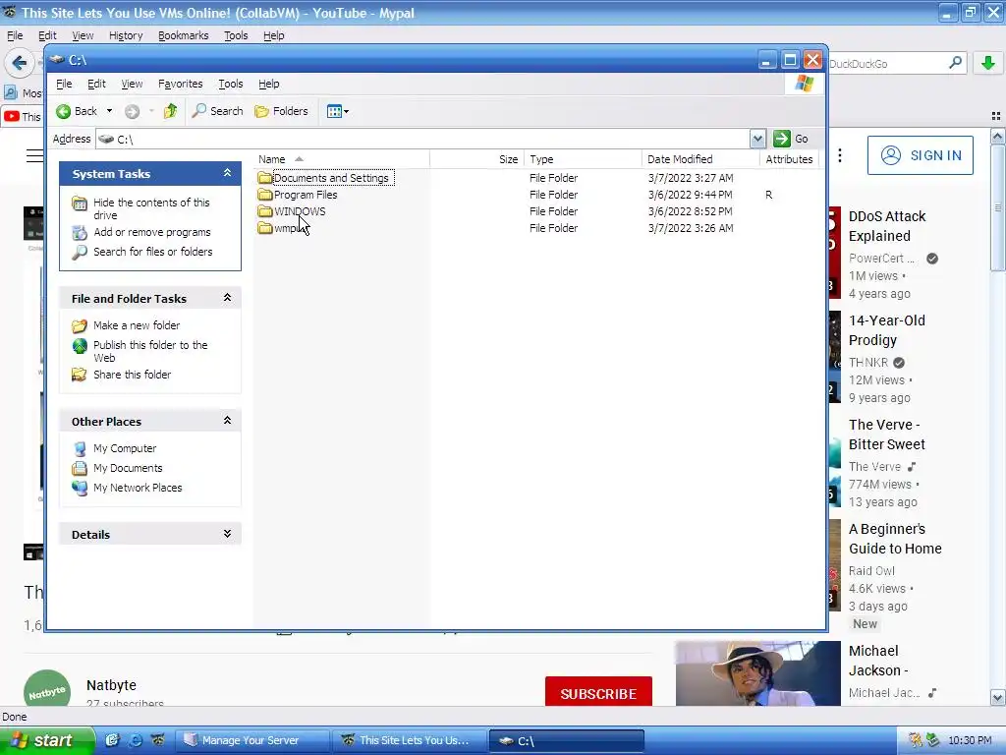The width and height of the screenshot is (1006, 755).
Task: Open DDoS Attack Explained video
Action: click(x=887, y=226)
